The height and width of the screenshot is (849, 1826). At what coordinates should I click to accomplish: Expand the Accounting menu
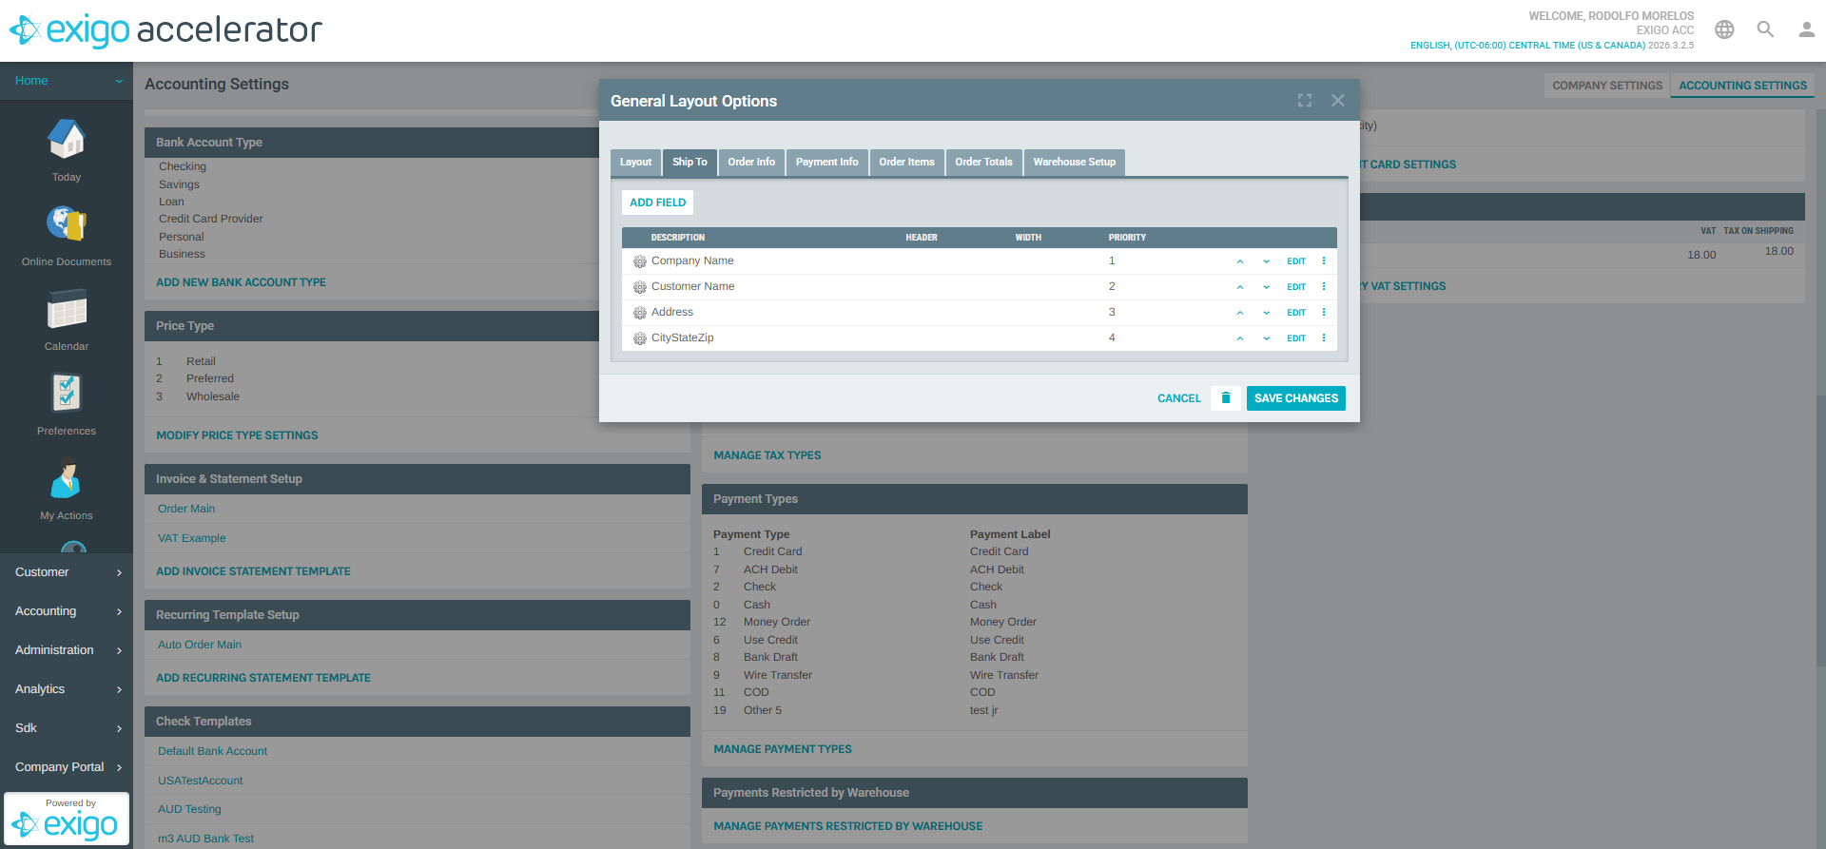[x=67, y=611]
